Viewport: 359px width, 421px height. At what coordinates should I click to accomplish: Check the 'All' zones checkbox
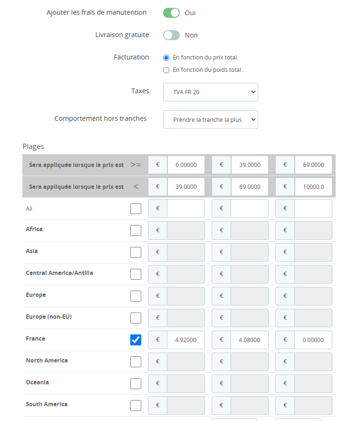[136, 208]
